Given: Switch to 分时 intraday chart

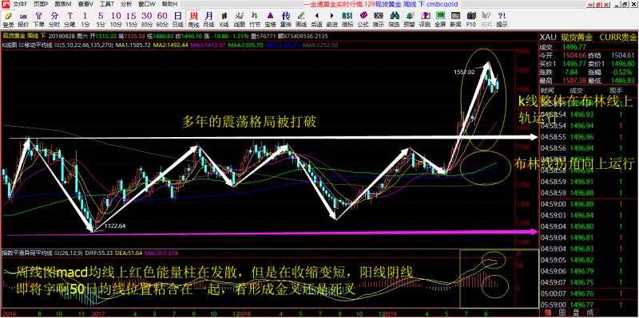Looking at the screenshot, I should (54, 19).
